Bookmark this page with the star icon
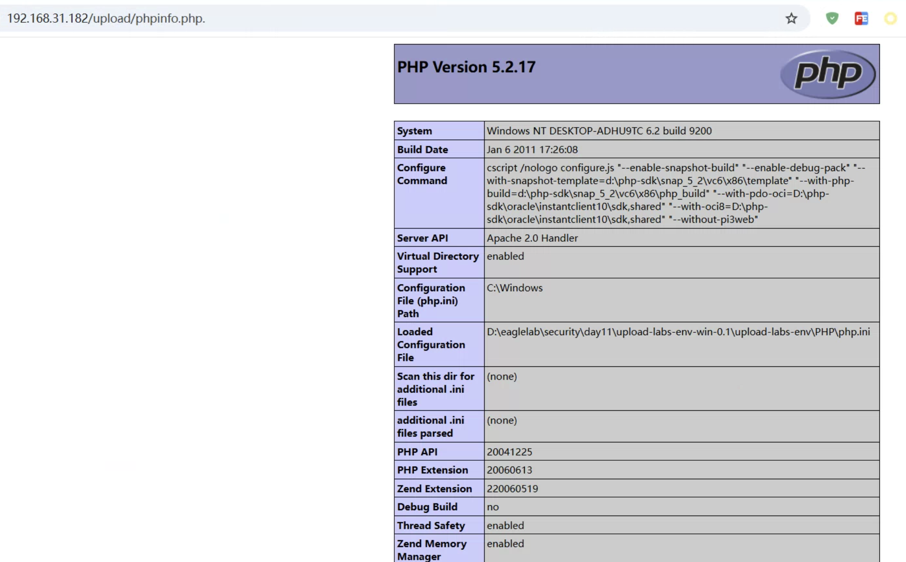The width and height of the screenshot is (906, 562). pyautogui.click(x=791, y=18)
